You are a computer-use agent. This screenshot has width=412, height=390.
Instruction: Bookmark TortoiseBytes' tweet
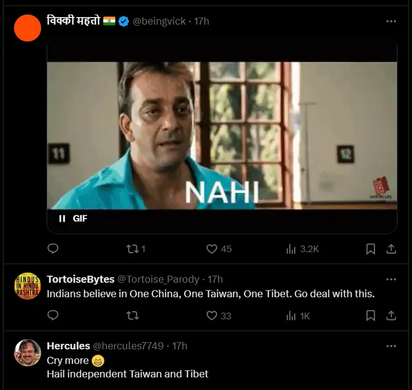tap(371, 315)
